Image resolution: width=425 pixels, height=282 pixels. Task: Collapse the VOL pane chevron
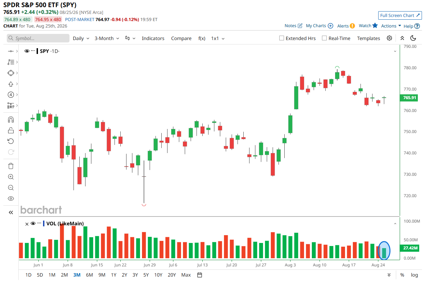[x=395, y=224]
